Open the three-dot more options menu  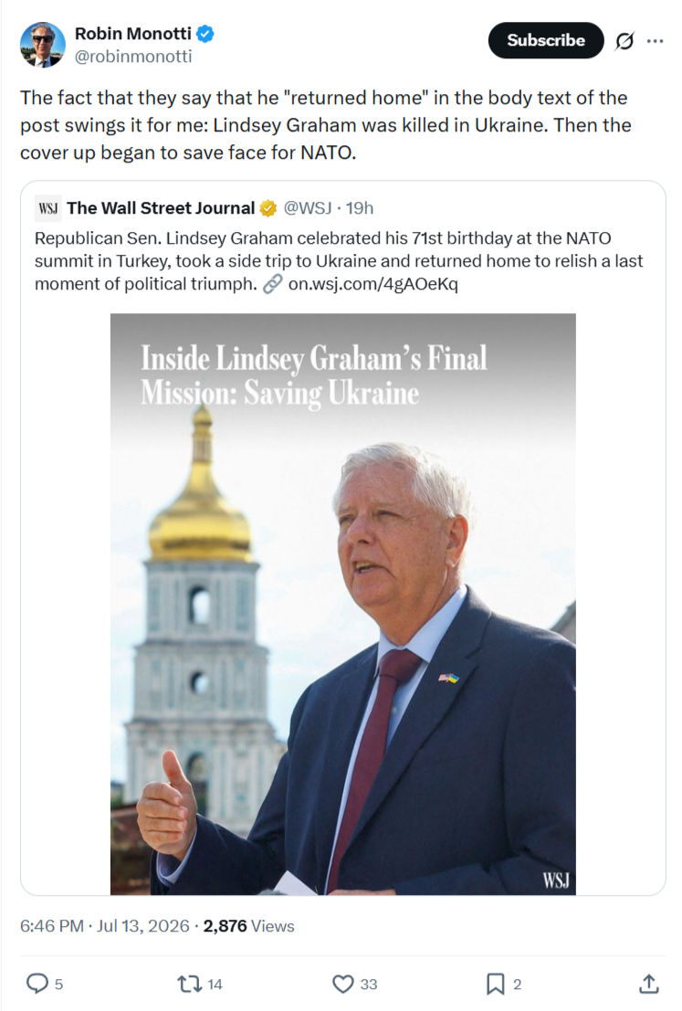(x=655, y=41)
